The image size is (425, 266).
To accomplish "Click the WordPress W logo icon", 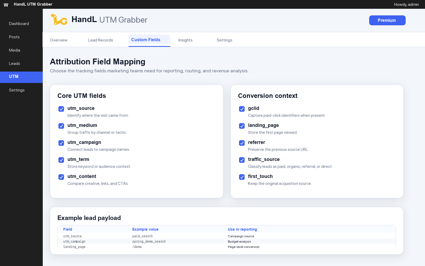I will pyautogui.click(x=6, y=5).
